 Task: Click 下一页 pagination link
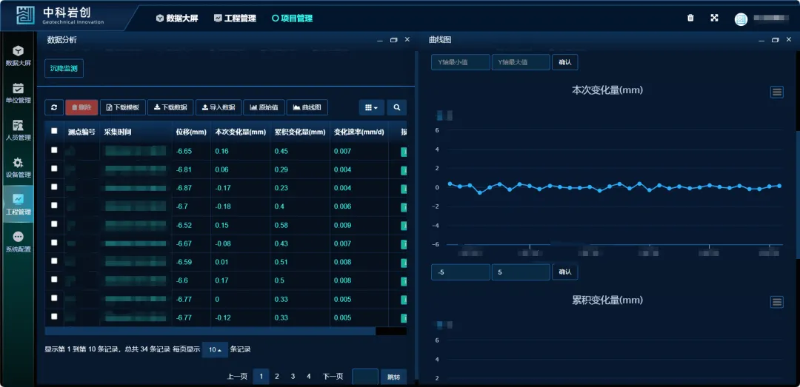click(333, 377)
